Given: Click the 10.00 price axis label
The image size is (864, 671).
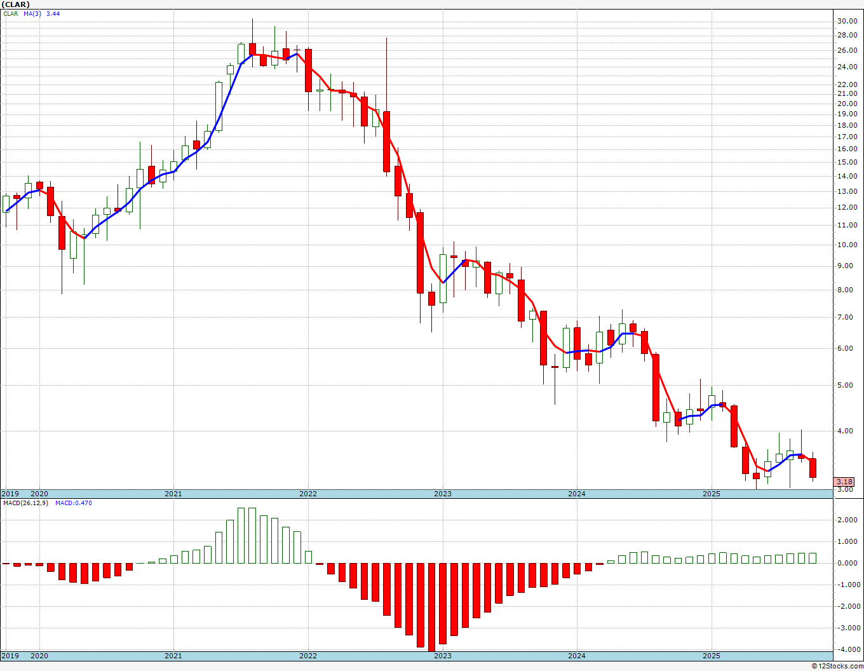Looking at the screenshot, I should [847, 245].
